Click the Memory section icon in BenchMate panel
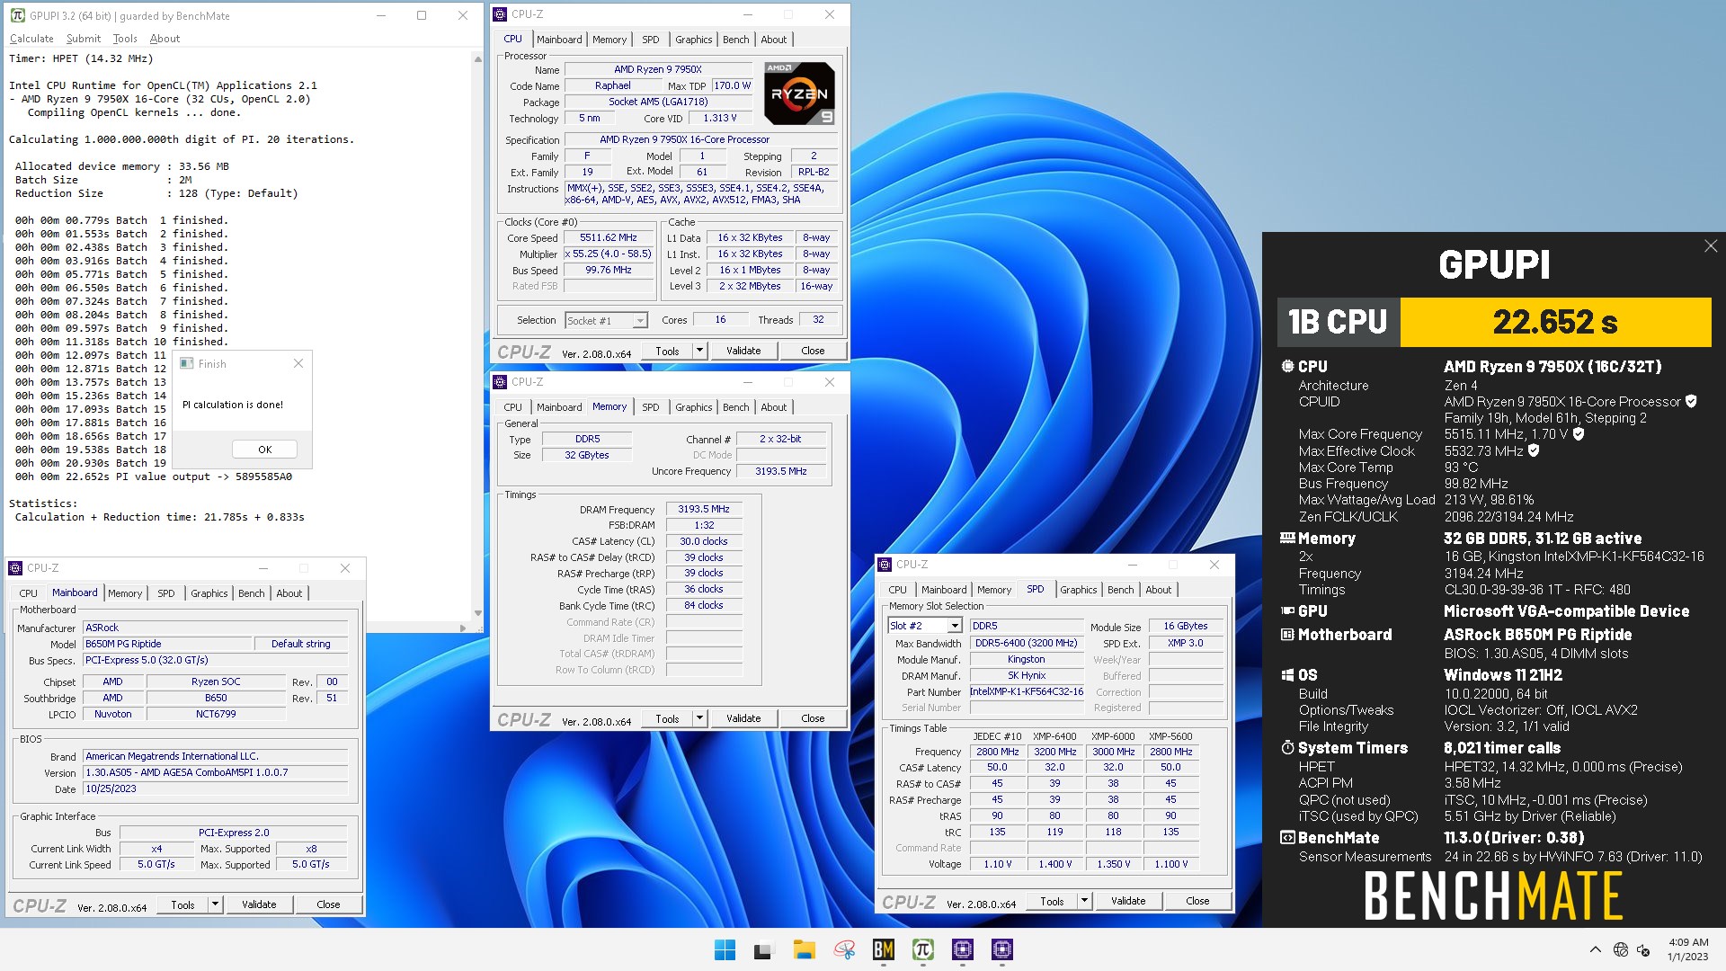1726x971 pixels. point(1287,539)
